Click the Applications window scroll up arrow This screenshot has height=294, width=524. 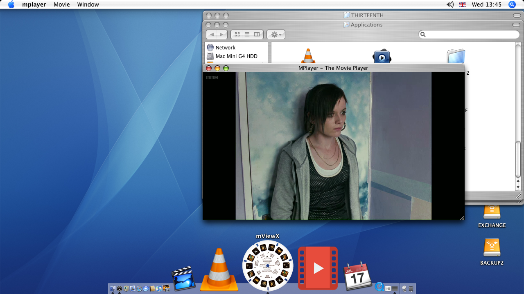tap(518, 180)
